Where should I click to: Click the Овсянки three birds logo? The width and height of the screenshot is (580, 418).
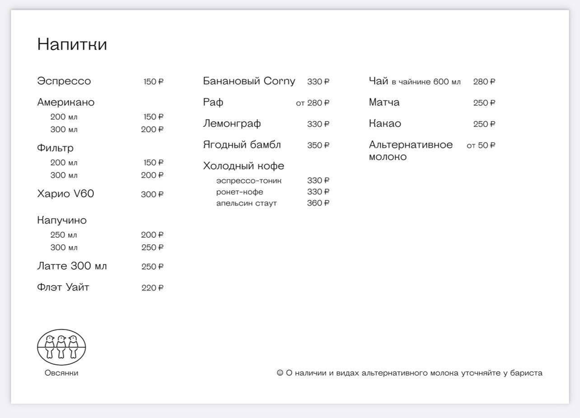pyautogui.click(x=61, y=347)
